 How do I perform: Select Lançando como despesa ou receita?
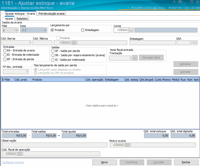(x=36, y=70)
